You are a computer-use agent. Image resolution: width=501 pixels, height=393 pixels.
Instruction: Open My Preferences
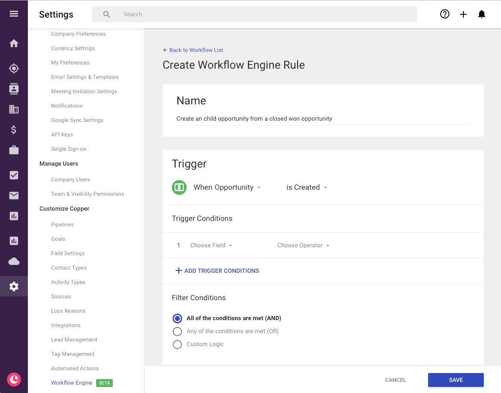click(70, 63)
